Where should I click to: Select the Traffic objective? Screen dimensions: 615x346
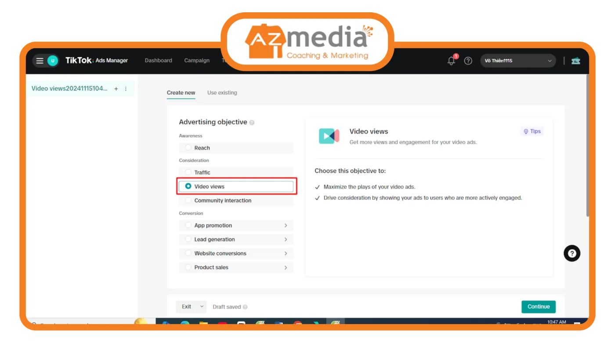click(x=236, y=173)
